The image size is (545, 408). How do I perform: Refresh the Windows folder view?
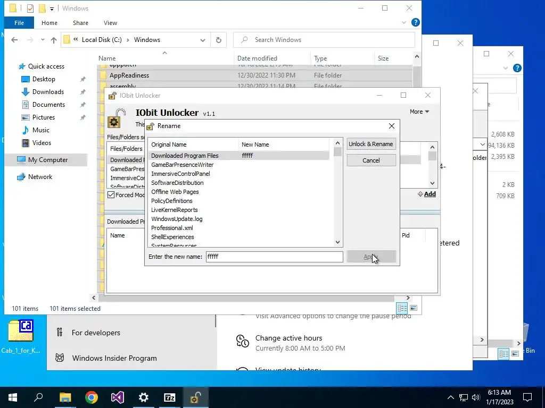tap(219, 40)
